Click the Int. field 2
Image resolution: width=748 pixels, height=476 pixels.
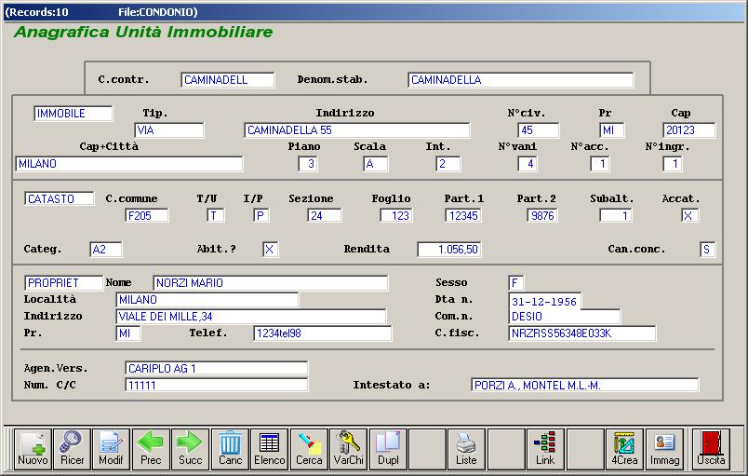click(x=447, y=164)
